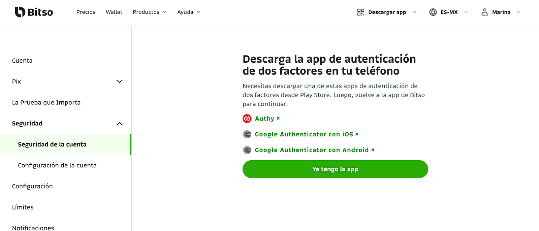Select Configuración de la cuenta in sidebar
This screenshot has height=231, width=539.
[57, 165]
